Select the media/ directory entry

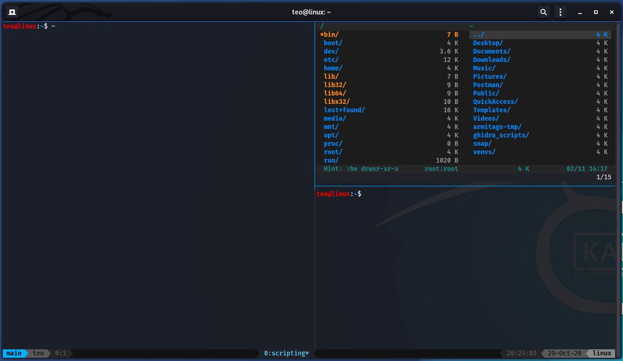click(x=390, y=118)
